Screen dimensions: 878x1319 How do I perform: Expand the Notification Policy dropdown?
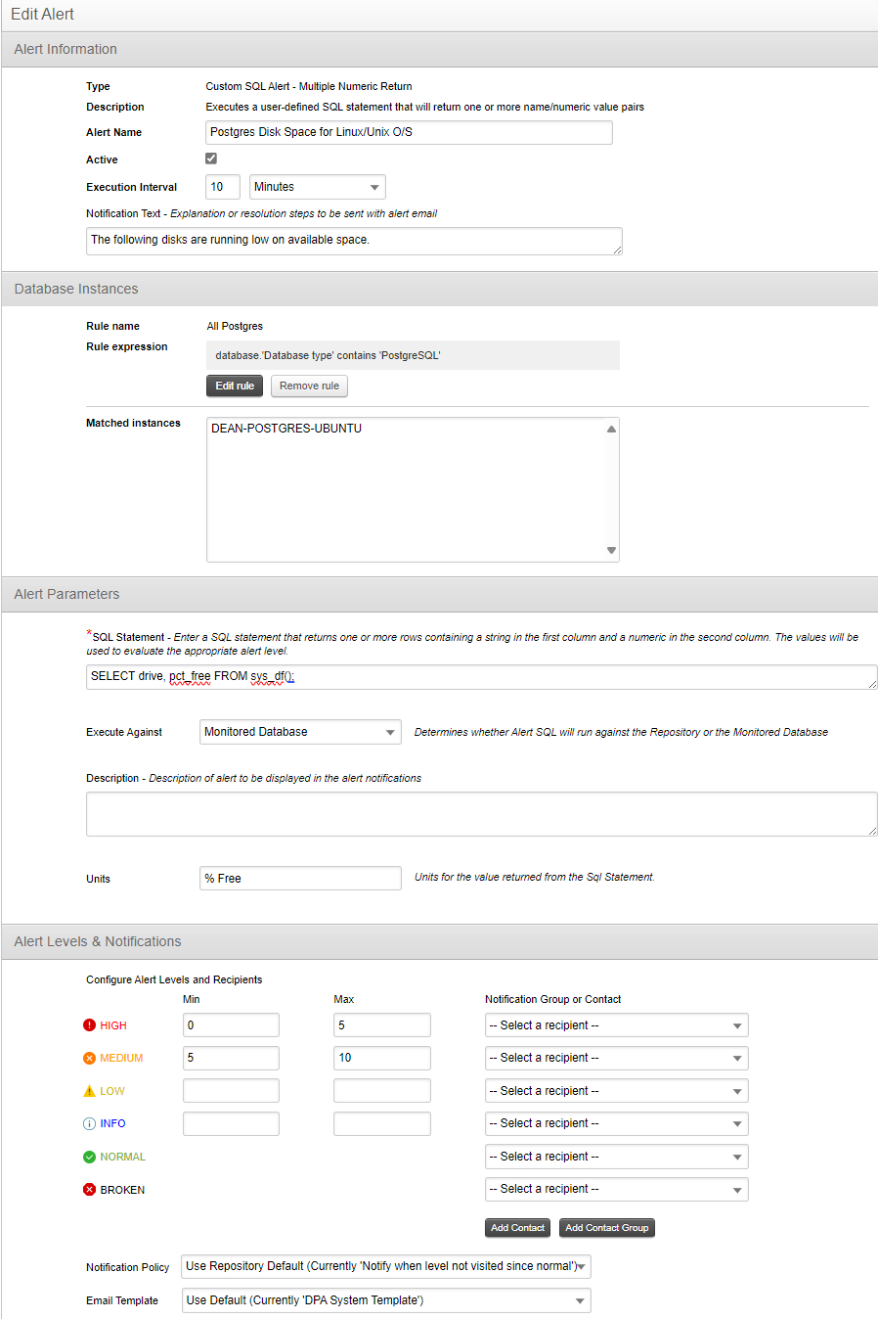tap(386, 1266)
